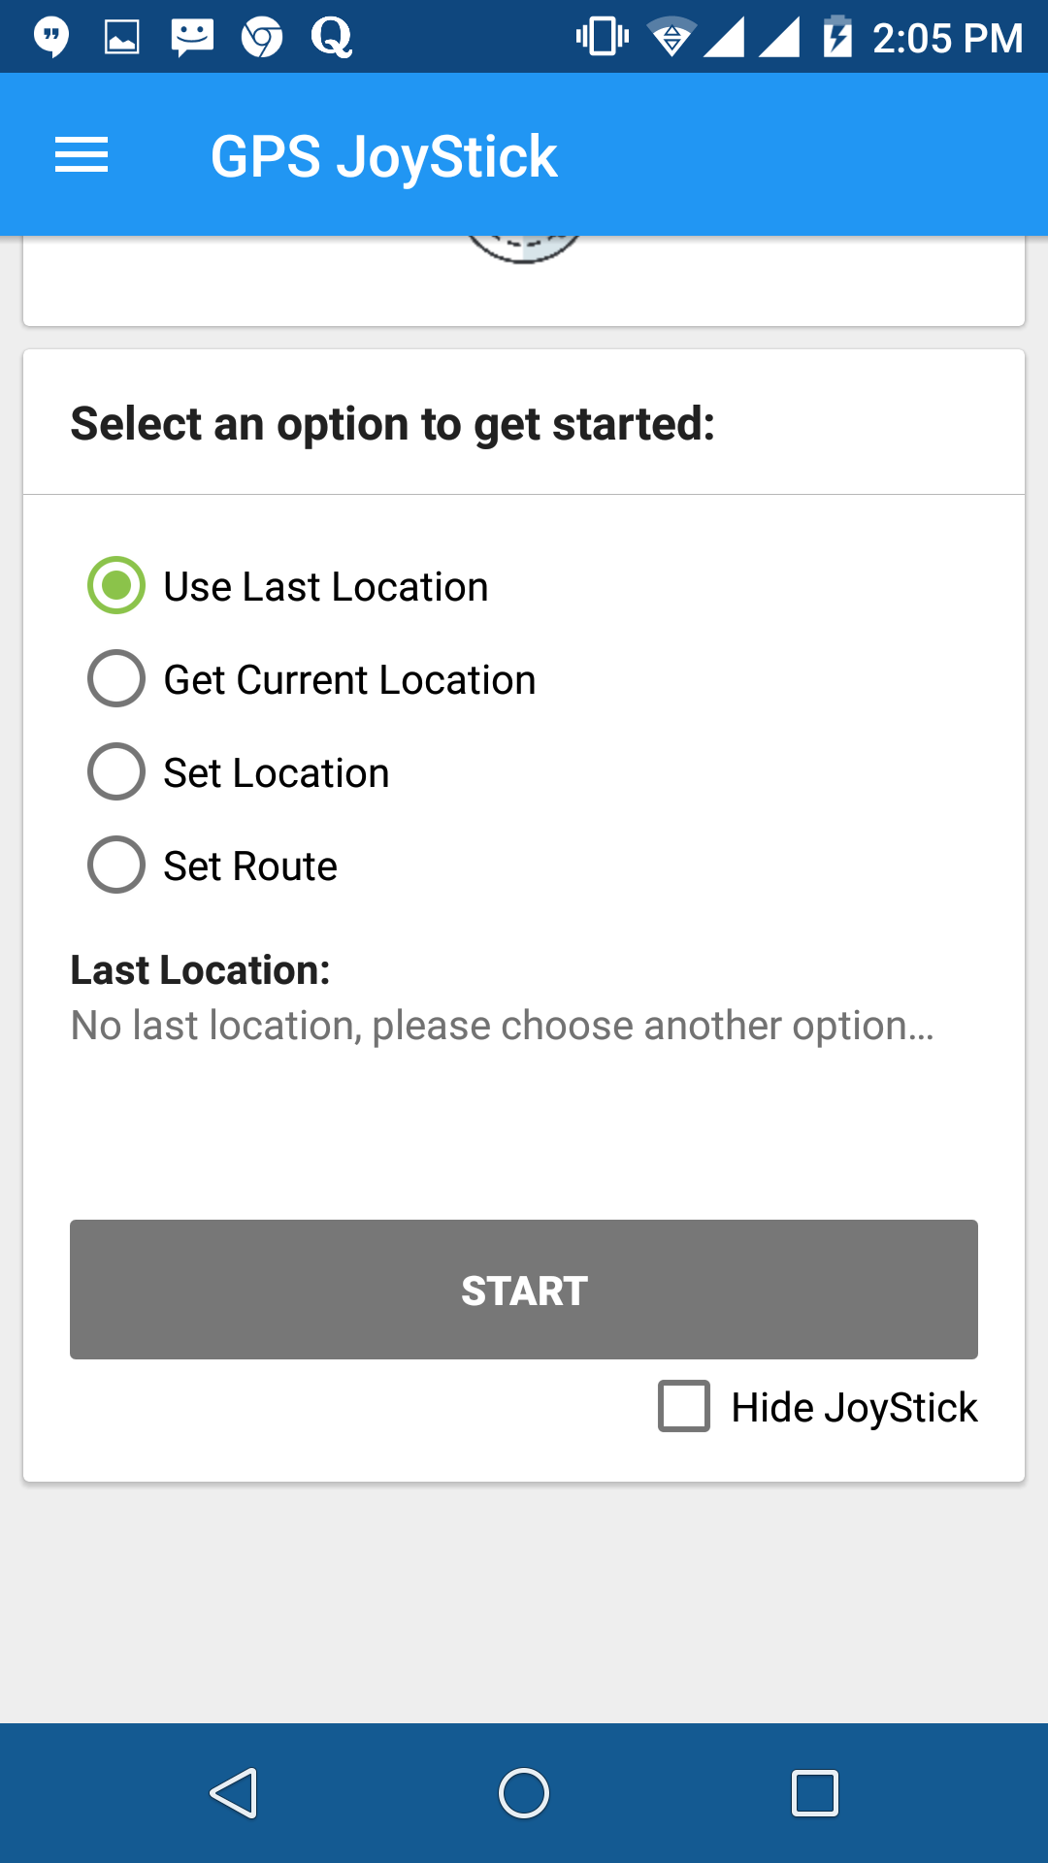
Task: Choose the Set Route radio button
Action: 116,865
